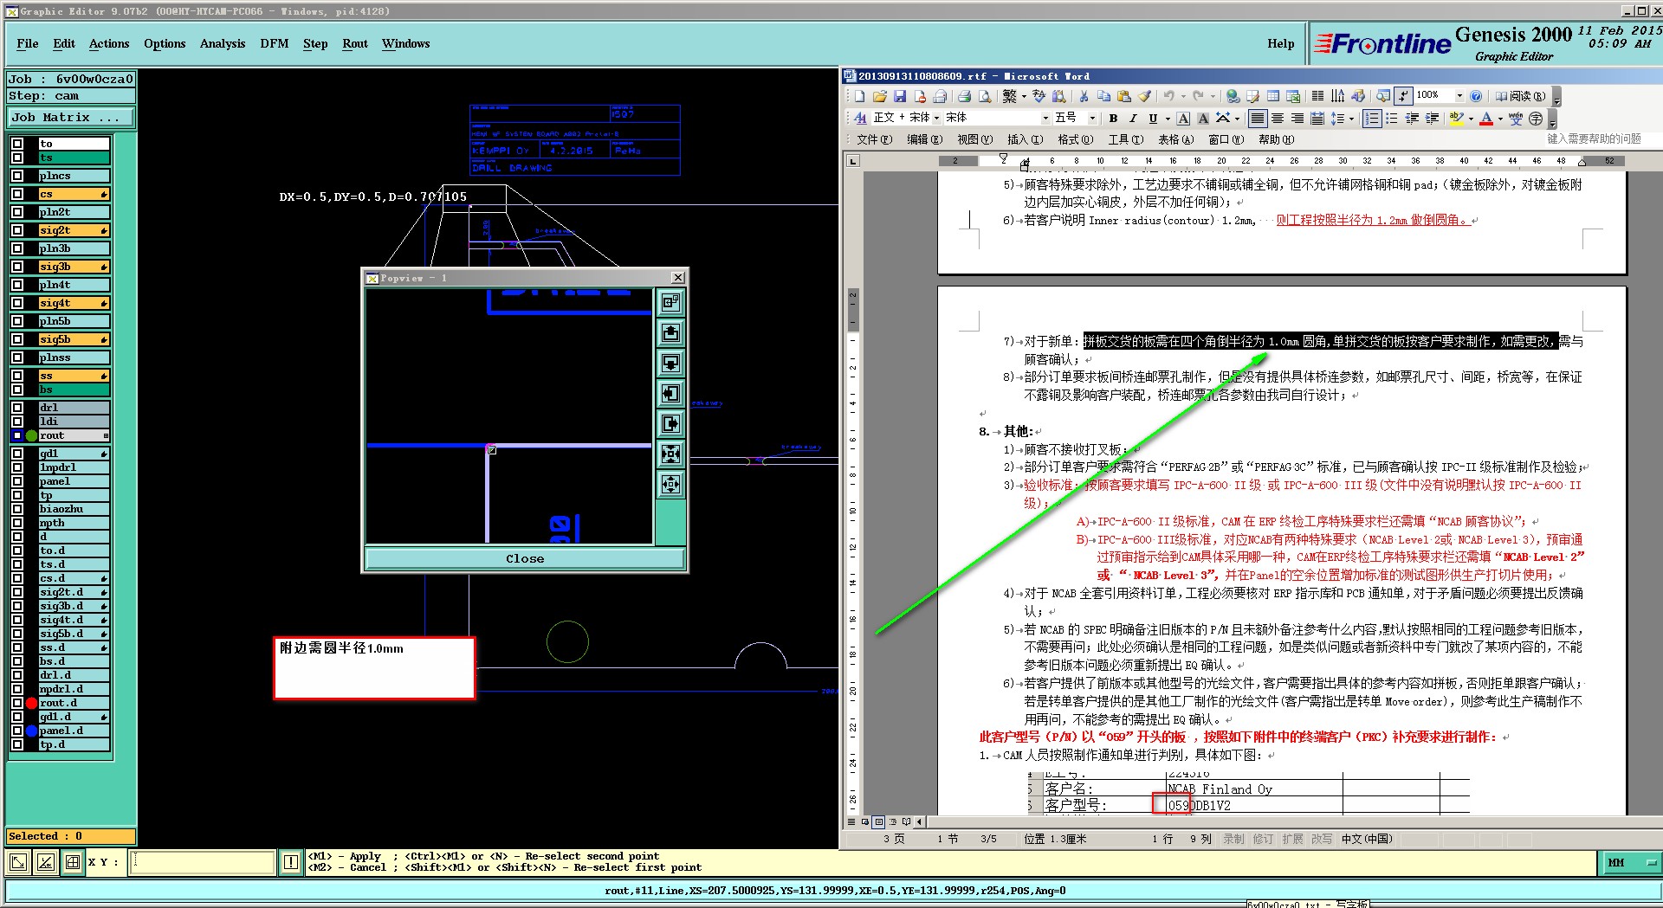
Task: Open Word's 格式(O) Format menu
Action: click(x=1075, y=139)
